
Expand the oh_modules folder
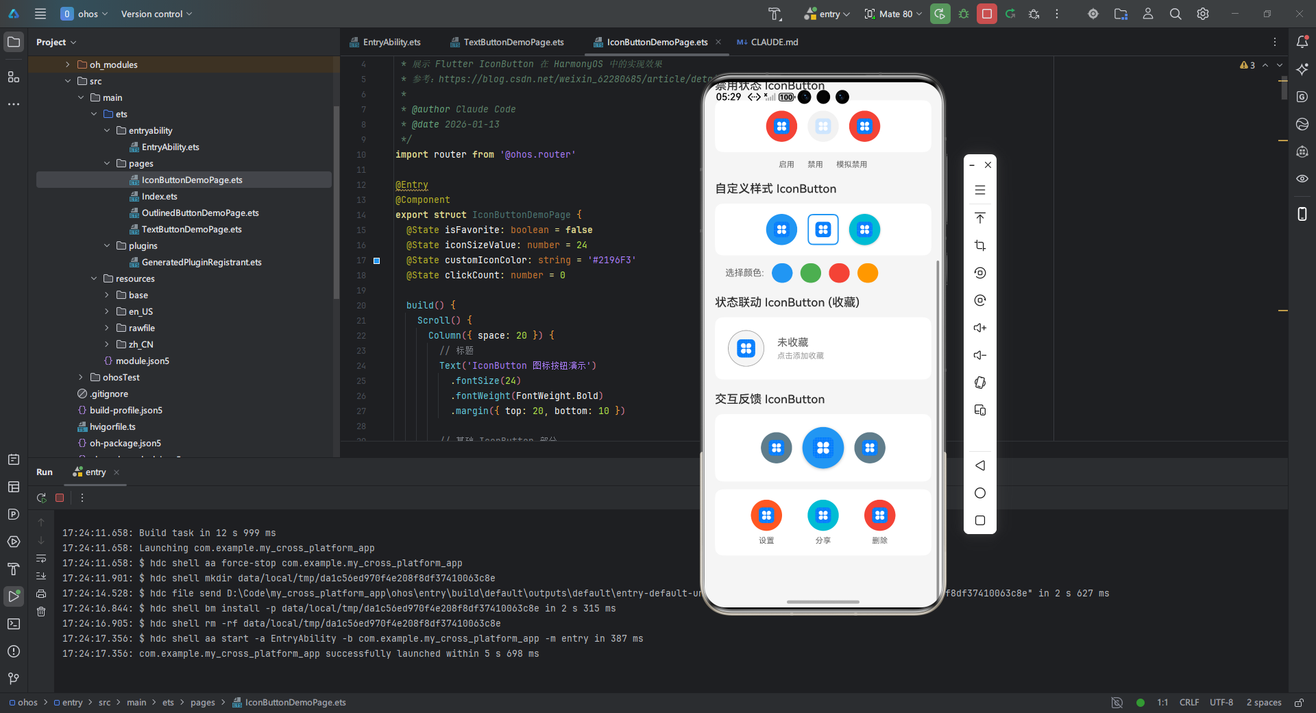(68, 64)
